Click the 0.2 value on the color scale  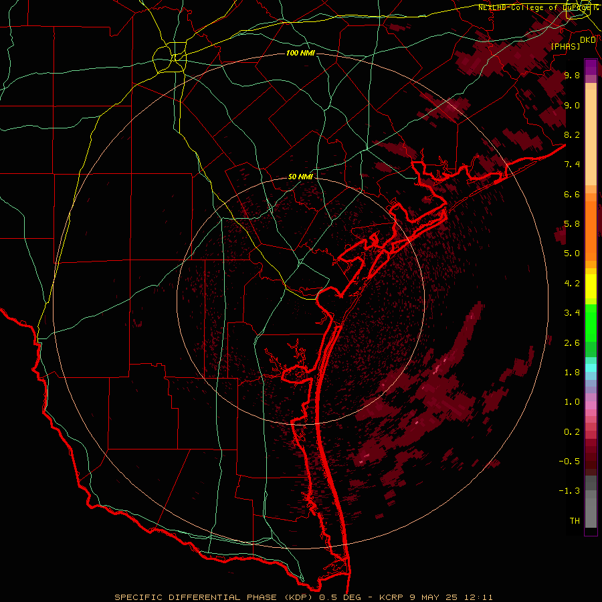tap(572, 432)
